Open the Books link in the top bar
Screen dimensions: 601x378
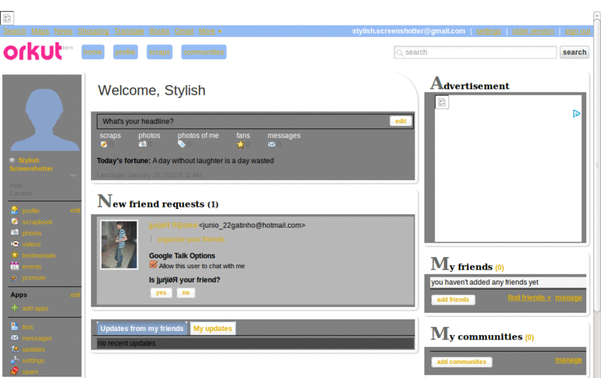point(159,31)
